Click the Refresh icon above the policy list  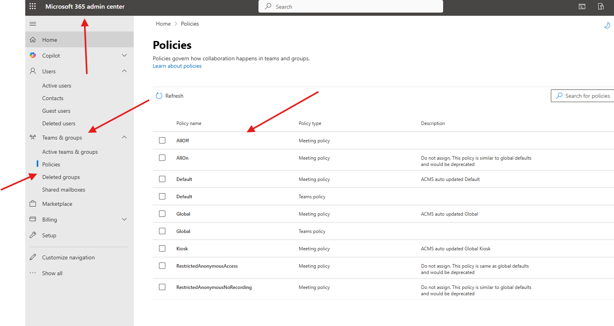pyautogui.click(x=159, y=96)
